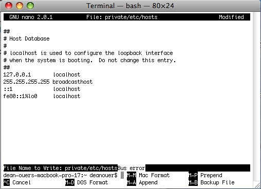Click the M-B Backup File option
The height and width of the screenshot is (189, 261).
coord(212,182)
